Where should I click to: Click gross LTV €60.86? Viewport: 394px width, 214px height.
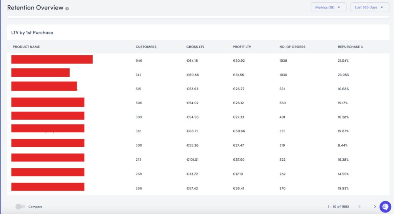[192, 75]
